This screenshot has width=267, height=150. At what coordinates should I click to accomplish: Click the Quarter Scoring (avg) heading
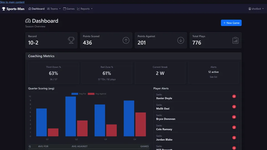[x=41, y=88]
